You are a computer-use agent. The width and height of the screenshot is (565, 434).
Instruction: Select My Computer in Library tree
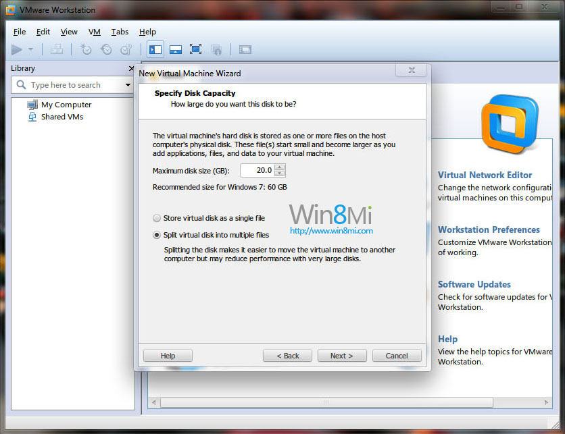pos(66,105)
